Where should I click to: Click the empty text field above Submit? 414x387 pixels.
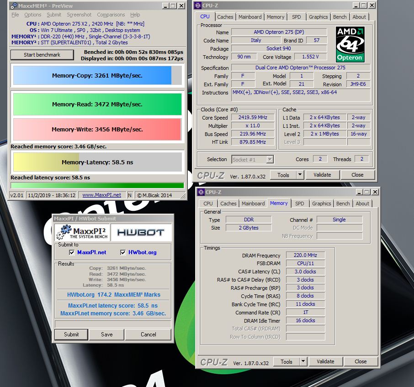pos(113,324)
